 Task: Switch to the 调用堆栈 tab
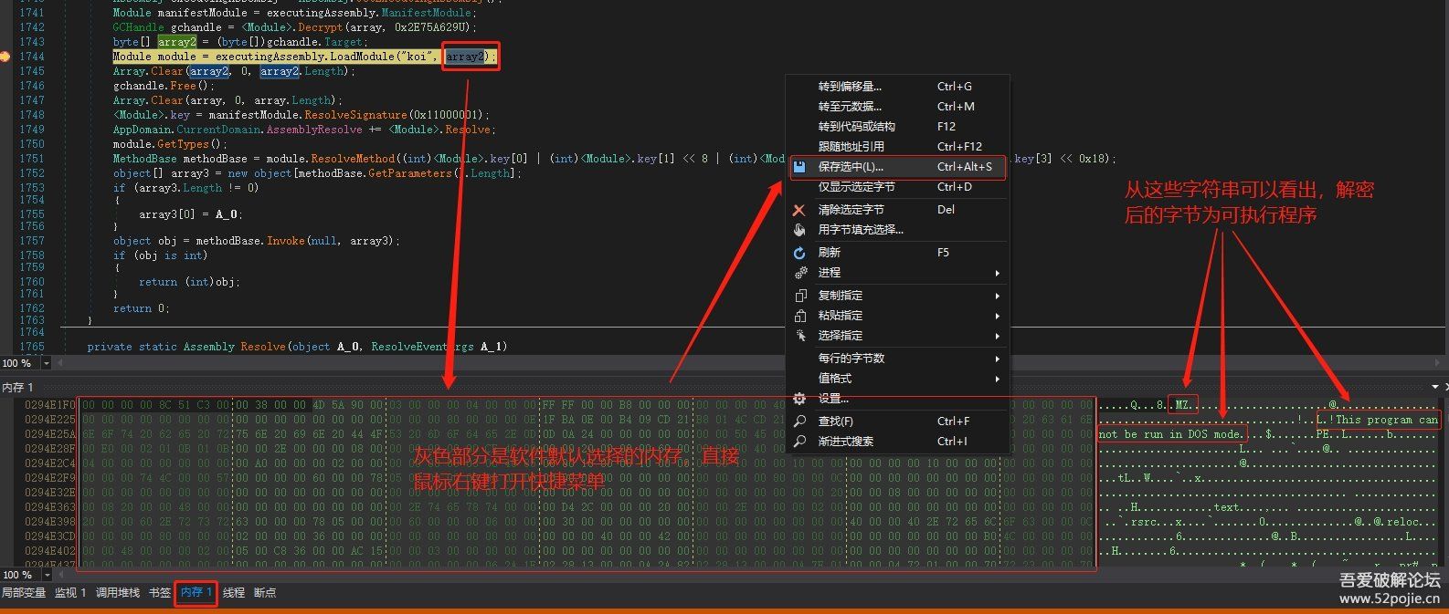click(118, 593)
